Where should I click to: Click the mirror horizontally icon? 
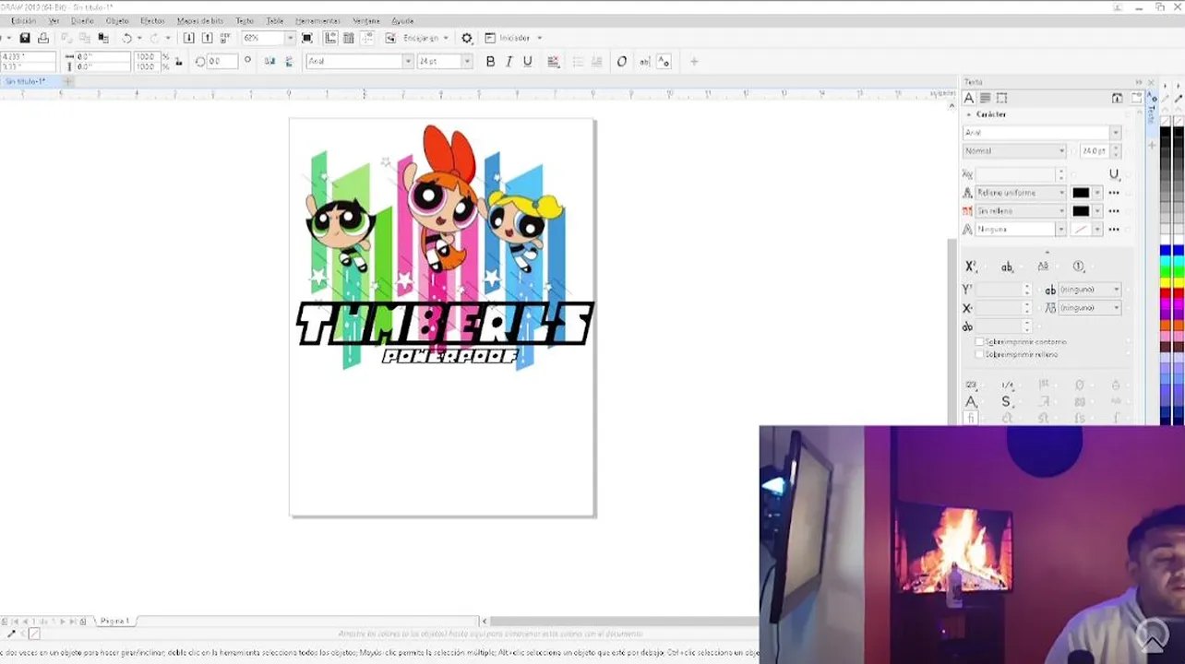pyautogui.click(x=269, y=62)
